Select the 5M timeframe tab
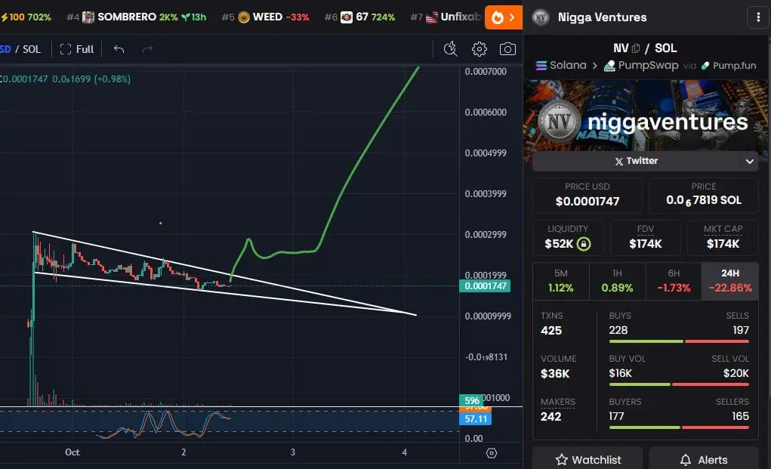Viewport: 771px width, 469px height. click(560, 281)
